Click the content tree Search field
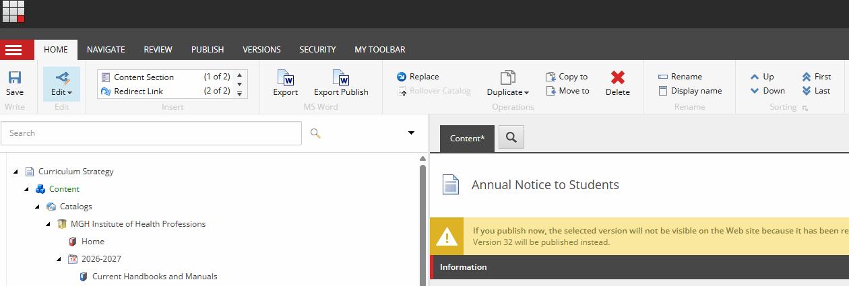Image resolution: width=849 pixels, height=286 pixels. [x=152, y=133]
